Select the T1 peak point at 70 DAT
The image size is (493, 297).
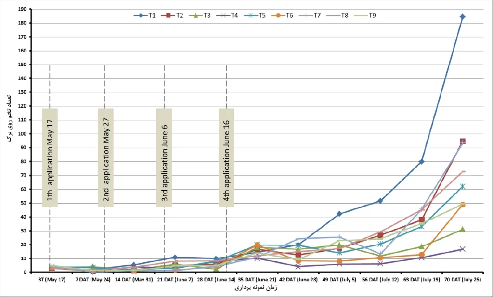(x=462, y=17)
